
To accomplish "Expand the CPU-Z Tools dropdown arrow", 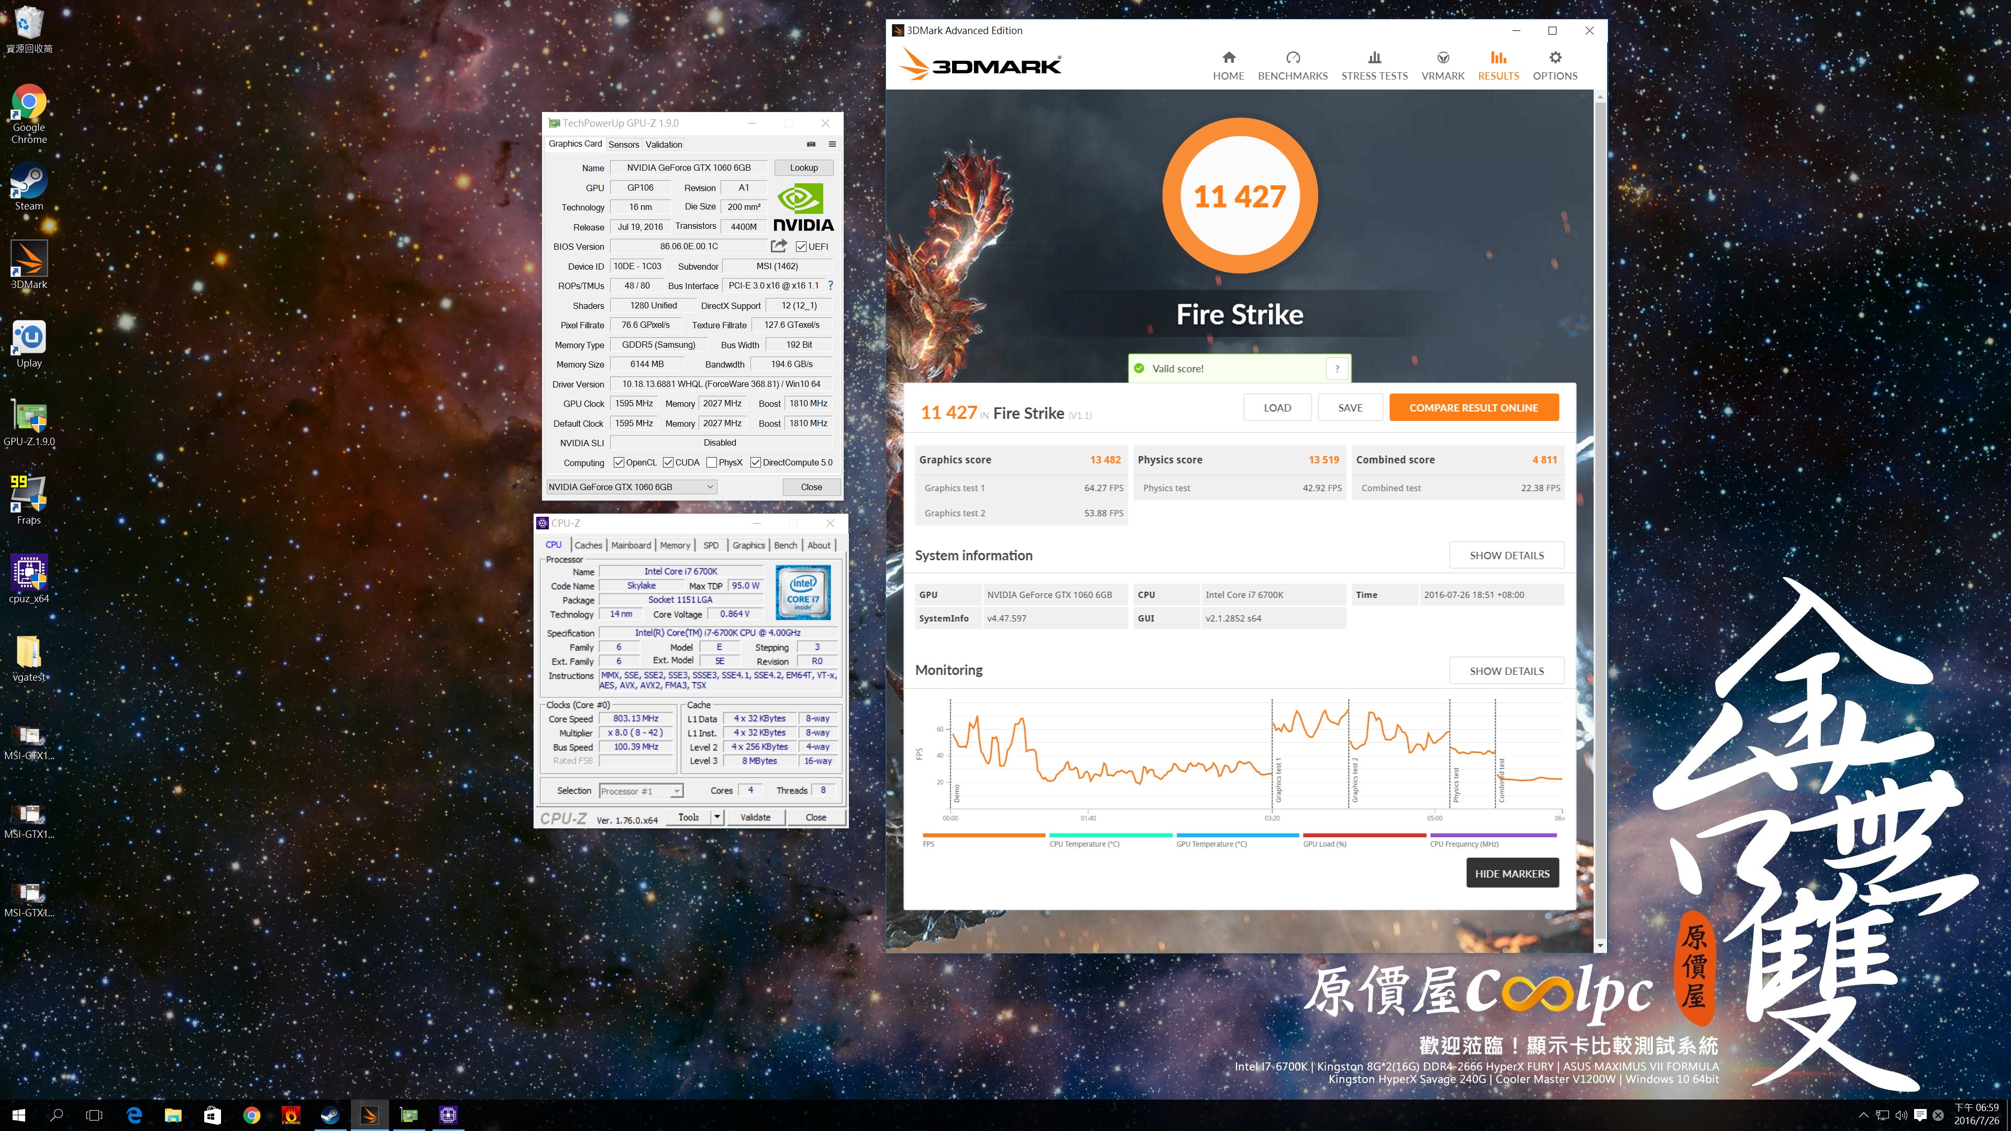I will pyautogui.click(x=716, y=817).
